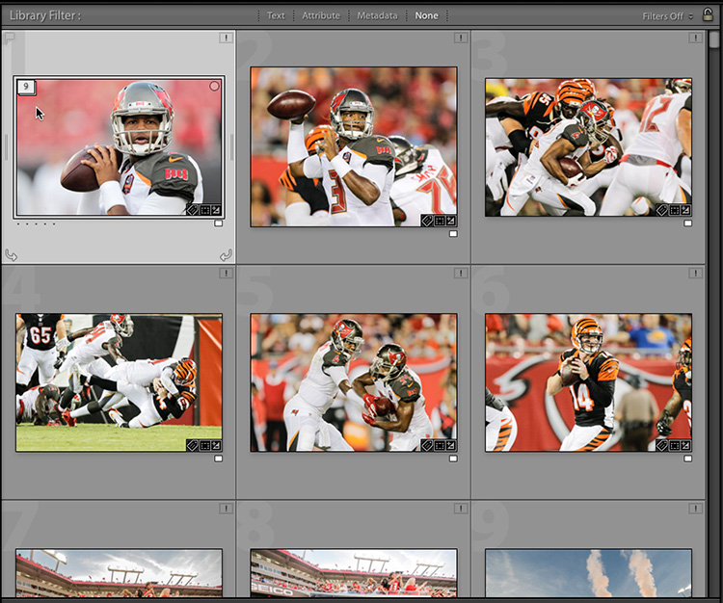Screen dimensions: 723x603
Task: Set color label swatch under photo 2
Action: (453, 234)
